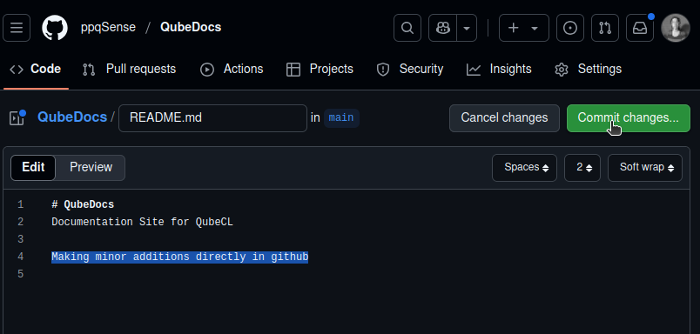Click the main branch label

pyautogui.click(x=341, y=118)
